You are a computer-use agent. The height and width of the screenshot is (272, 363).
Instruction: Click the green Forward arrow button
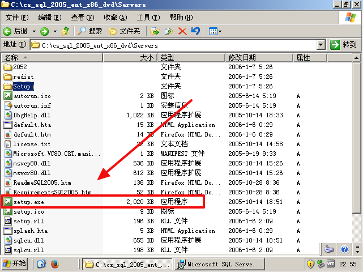pos(44,31)
